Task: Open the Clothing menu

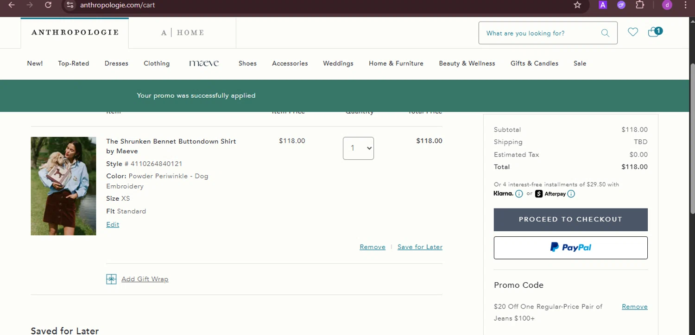Action: pos(157,63)
